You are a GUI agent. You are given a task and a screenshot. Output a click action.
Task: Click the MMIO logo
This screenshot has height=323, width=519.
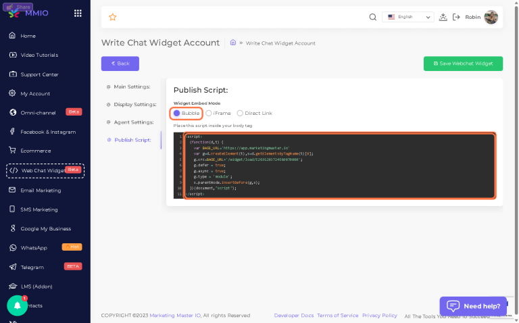[29, 13]
